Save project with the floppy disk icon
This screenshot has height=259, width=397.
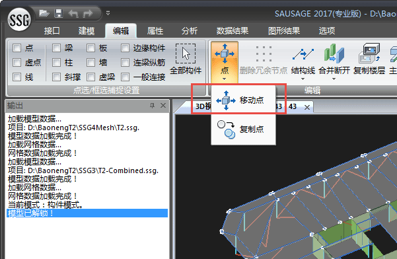point(59,13)
